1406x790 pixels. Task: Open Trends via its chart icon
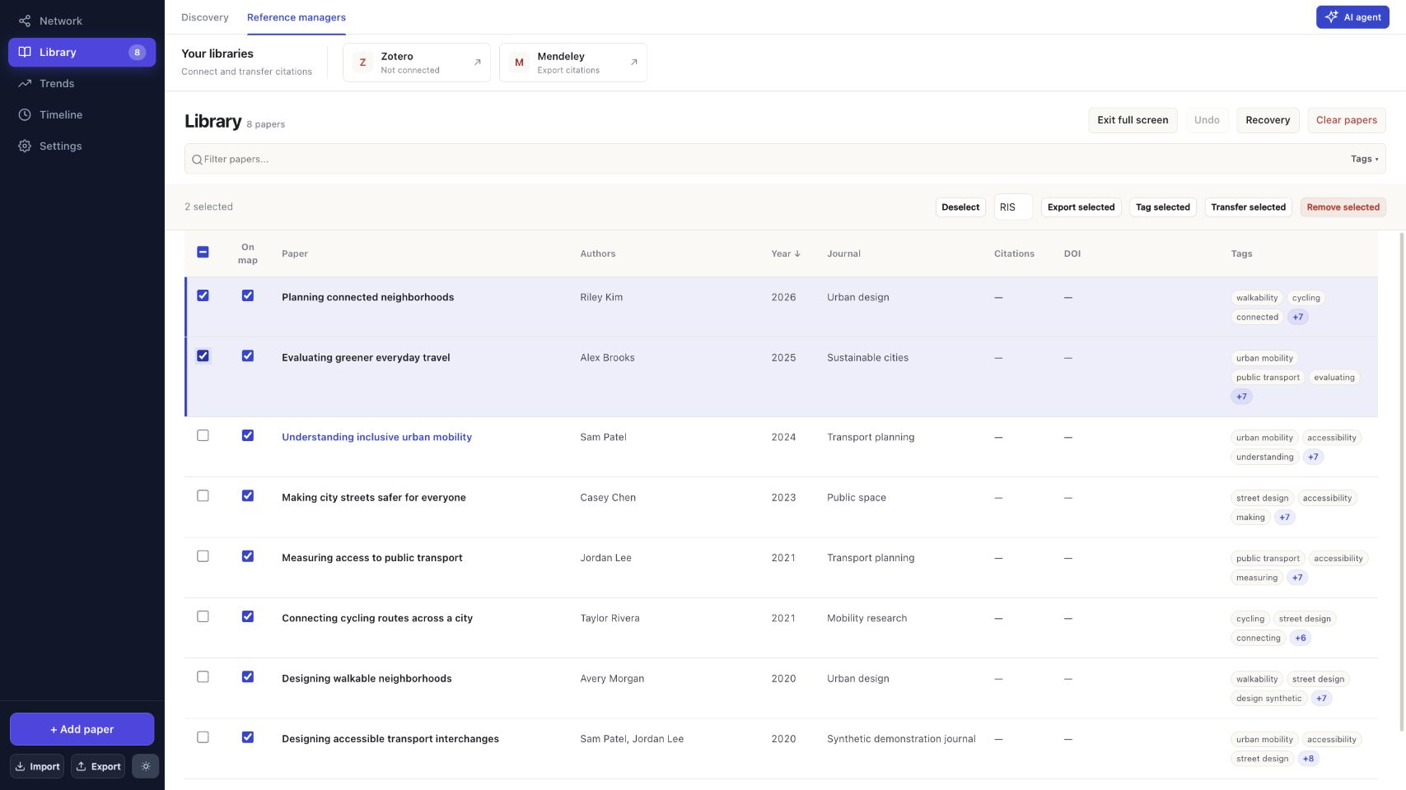point(25,83)
